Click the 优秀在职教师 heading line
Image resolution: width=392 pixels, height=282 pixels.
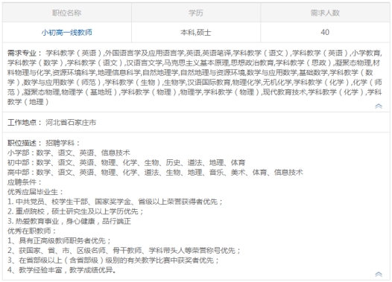click(x=32, y=231)
